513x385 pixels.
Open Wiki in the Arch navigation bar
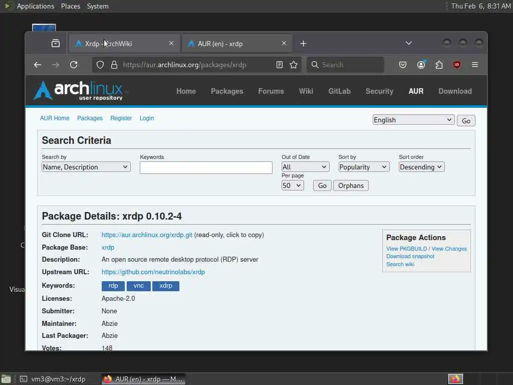pos(306,91)
